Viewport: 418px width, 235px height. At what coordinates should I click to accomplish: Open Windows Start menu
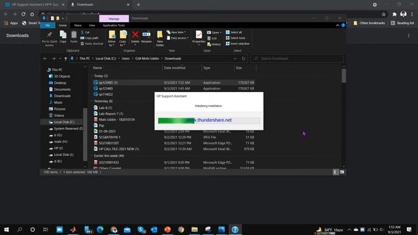(x=7, y=229)
